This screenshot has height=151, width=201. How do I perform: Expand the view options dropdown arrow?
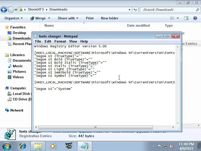178,18
